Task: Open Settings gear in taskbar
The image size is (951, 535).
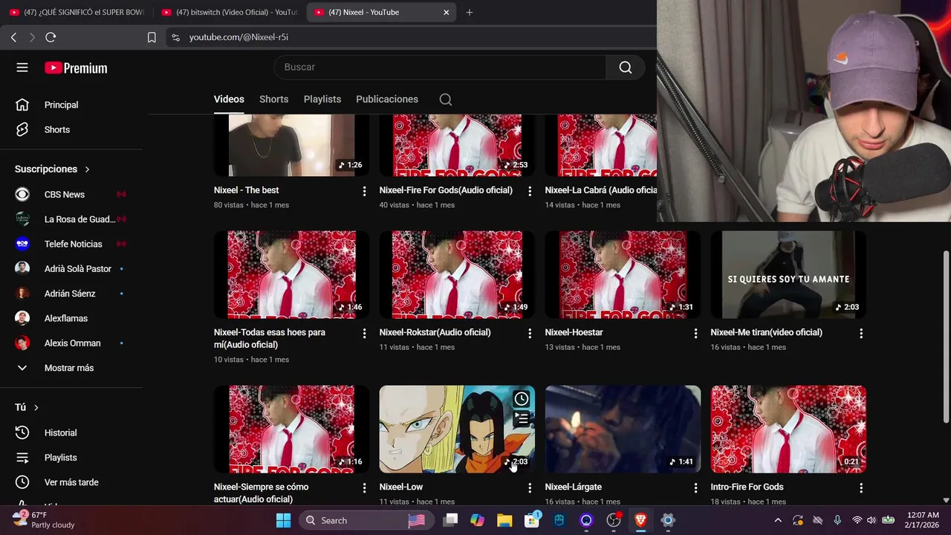Action: (668, 520)
